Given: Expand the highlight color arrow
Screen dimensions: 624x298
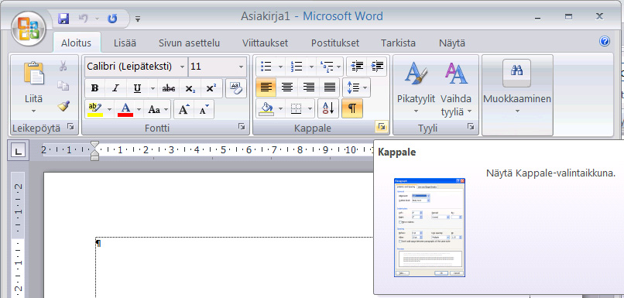Looking at the screenshot, I should pyautogui.click(x=110, y=109).
